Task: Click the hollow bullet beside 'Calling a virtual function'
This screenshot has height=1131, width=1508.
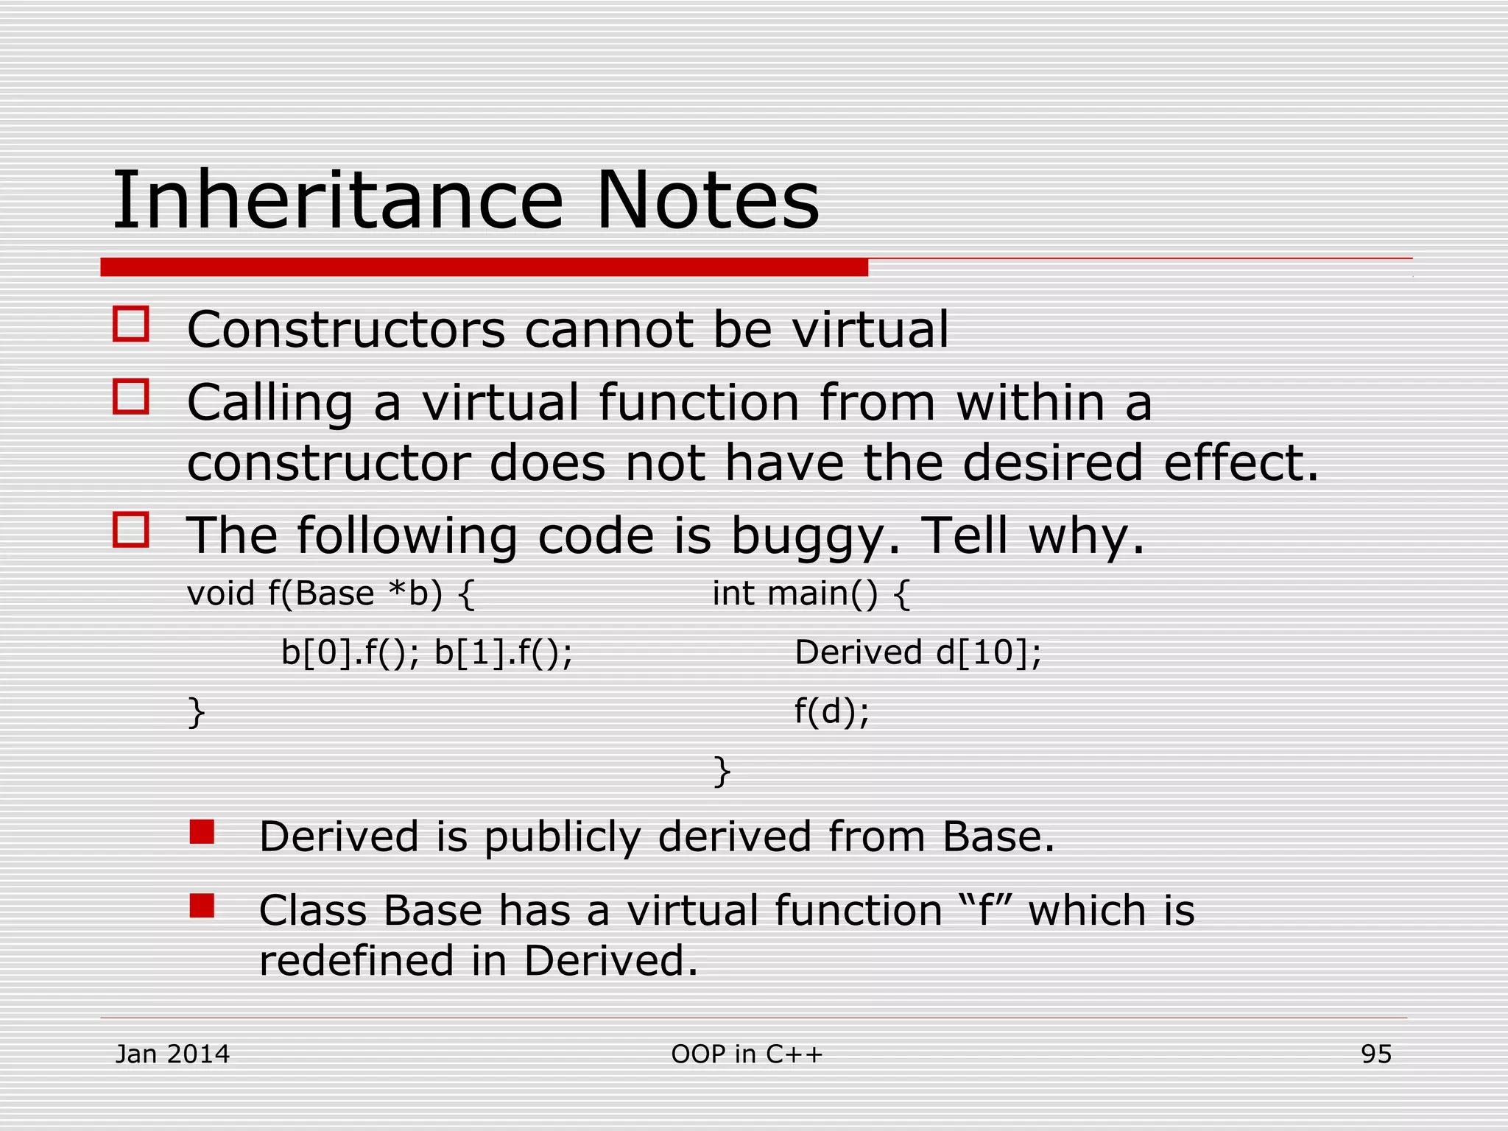Action: coord(131,397)
